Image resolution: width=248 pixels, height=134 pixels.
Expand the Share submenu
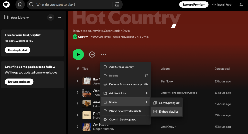pyautogui.click(x=125, y=102)
